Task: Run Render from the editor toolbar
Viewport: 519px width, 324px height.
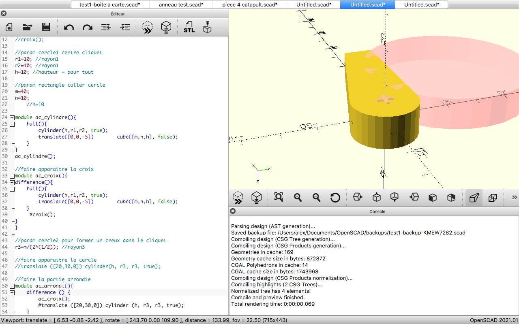Action: (x=166, y=28)
